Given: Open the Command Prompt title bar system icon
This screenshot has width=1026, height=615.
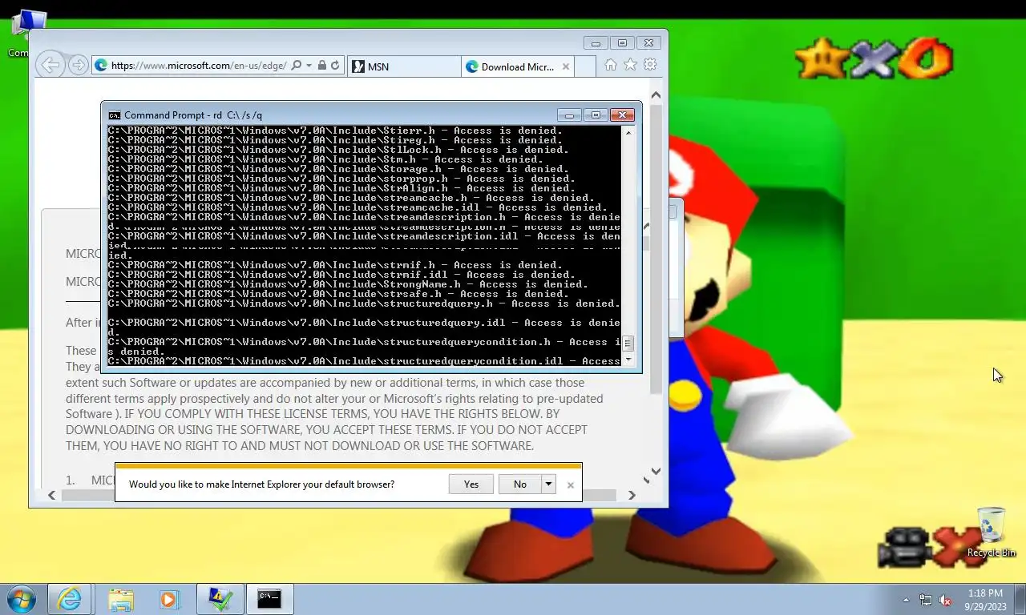Looking at the screenshot, I should tap(115, 115).
